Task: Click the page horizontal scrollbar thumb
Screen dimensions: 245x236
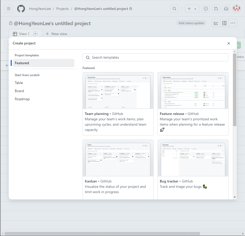Action: 102,234
